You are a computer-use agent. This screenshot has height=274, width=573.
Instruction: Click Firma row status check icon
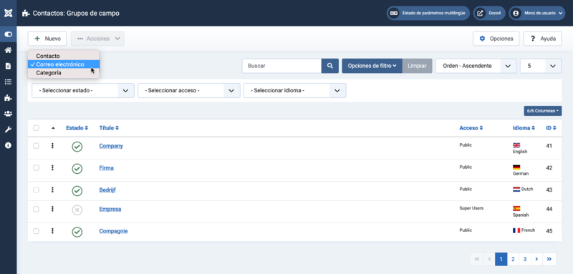[77, 169]
